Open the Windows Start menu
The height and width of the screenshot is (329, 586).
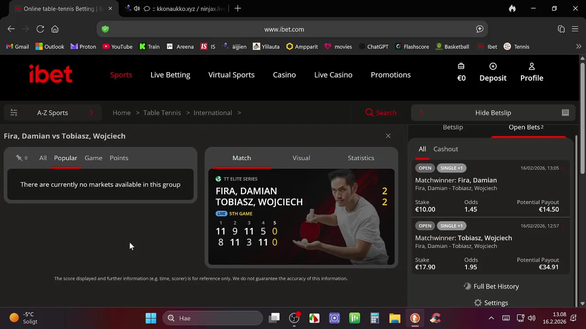[151, 318]
